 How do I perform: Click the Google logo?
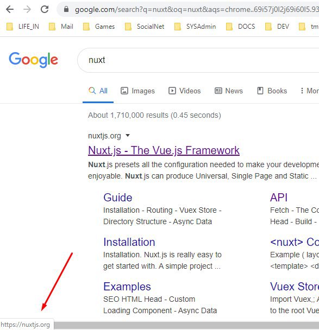(33, 60)
